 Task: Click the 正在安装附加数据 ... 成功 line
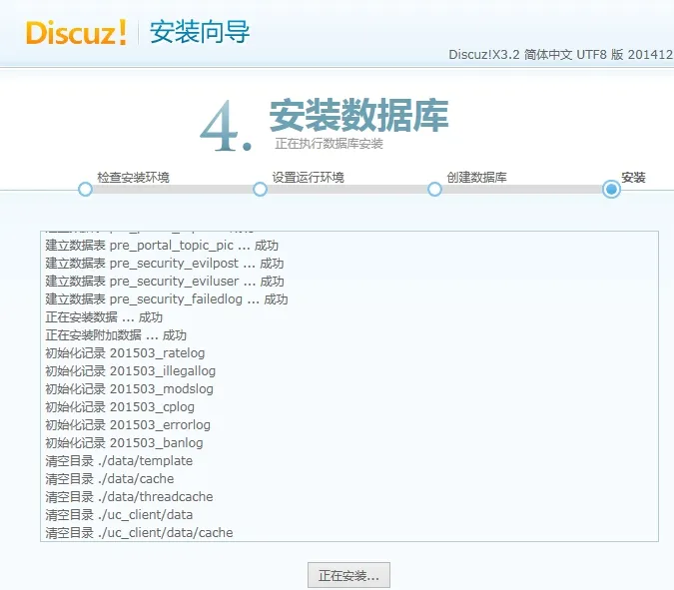[x=116, y=335]
